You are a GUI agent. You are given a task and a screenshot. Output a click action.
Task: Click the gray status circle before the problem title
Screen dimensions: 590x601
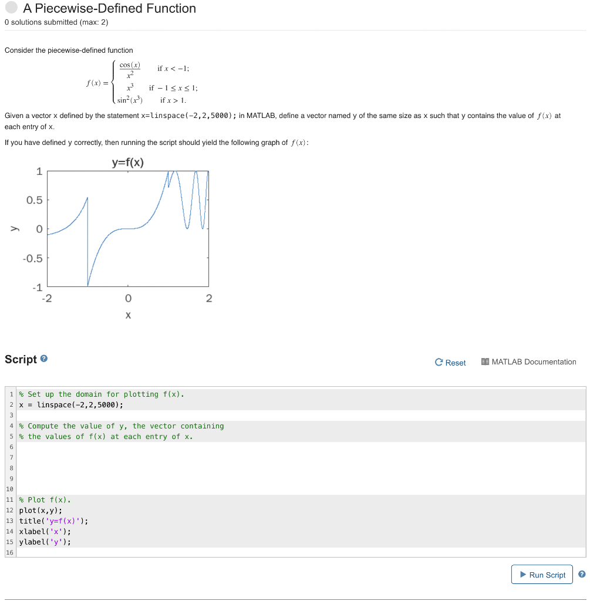(11, 9)
